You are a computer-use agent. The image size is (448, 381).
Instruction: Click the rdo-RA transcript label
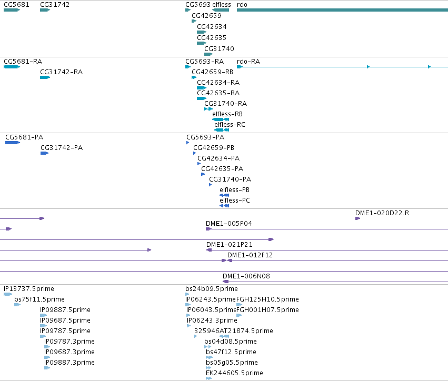248,62
